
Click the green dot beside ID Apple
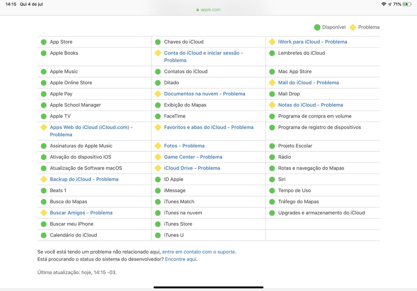158,180
